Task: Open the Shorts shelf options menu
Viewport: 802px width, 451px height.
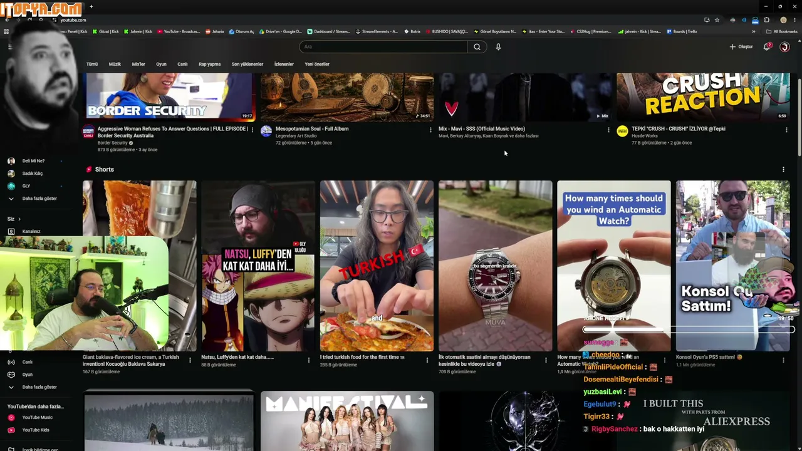Action: coord(783,169)
